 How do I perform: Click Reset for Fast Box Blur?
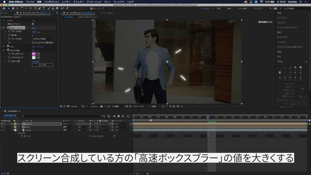point(34,28)
